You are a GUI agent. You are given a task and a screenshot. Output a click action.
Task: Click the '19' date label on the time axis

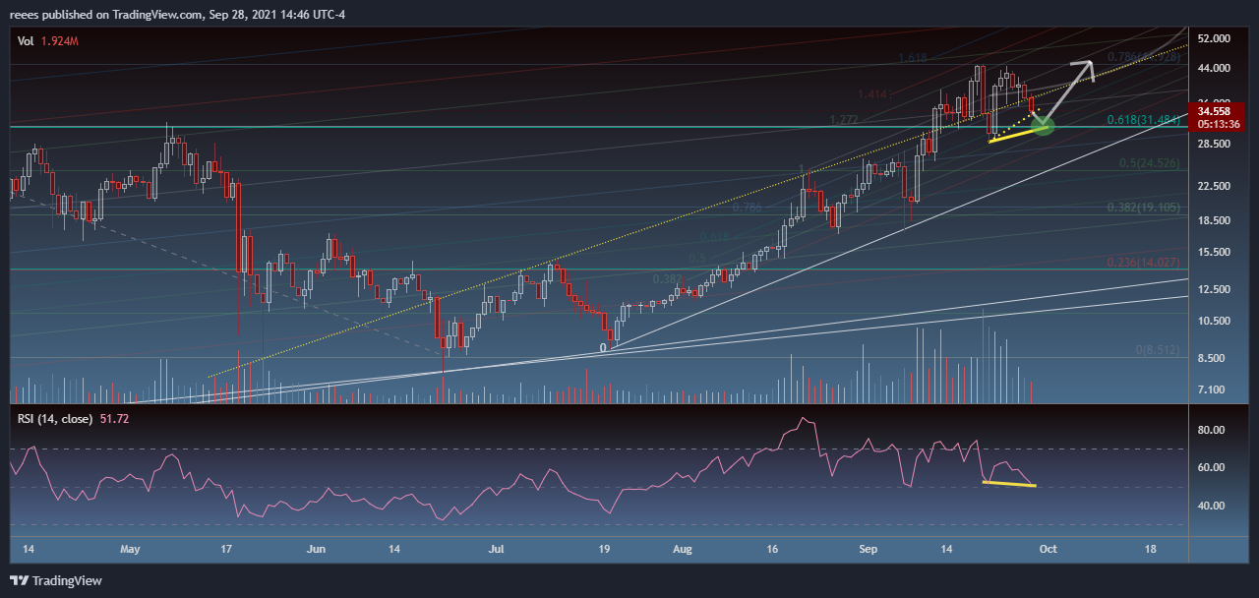click(604, 549)
